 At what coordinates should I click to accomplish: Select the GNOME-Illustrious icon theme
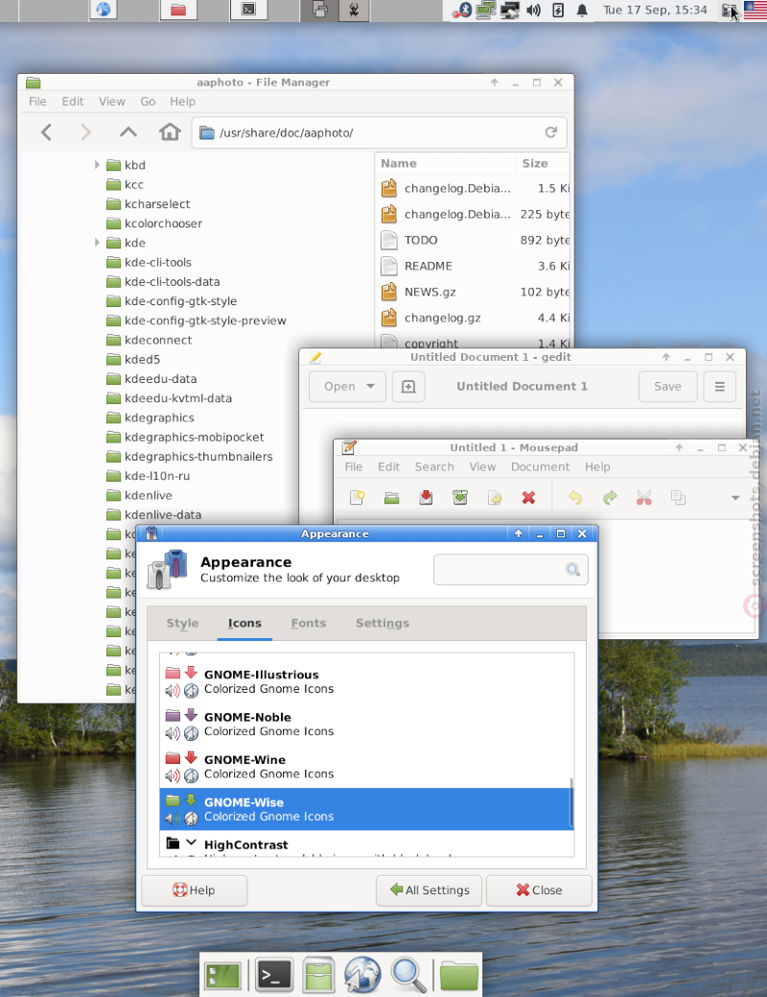pos(366,681)
